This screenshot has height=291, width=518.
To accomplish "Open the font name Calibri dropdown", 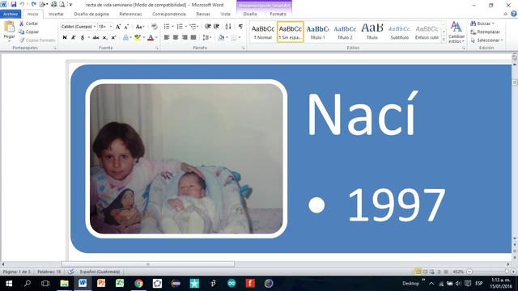I will [95, 27].
